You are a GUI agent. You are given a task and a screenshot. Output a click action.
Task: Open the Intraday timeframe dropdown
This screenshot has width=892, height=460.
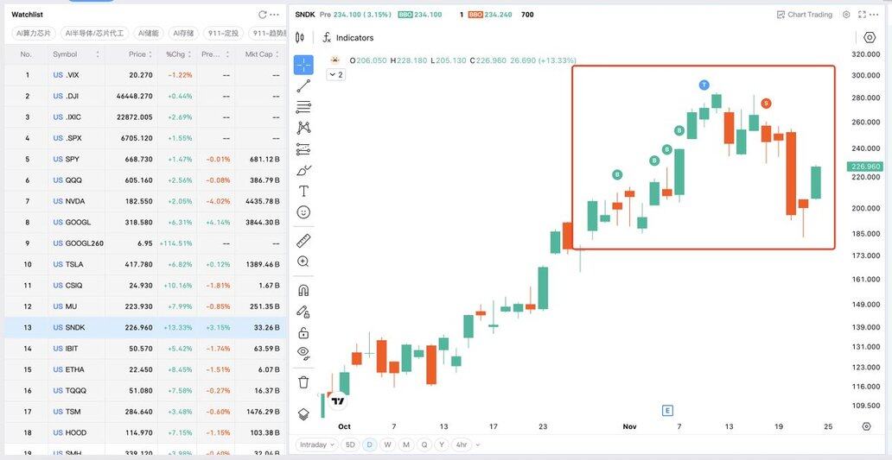(315, 444)
